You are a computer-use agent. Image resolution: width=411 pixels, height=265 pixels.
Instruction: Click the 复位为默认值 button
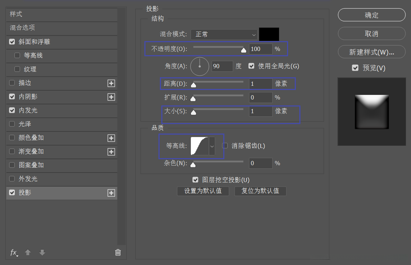point(261,191)
